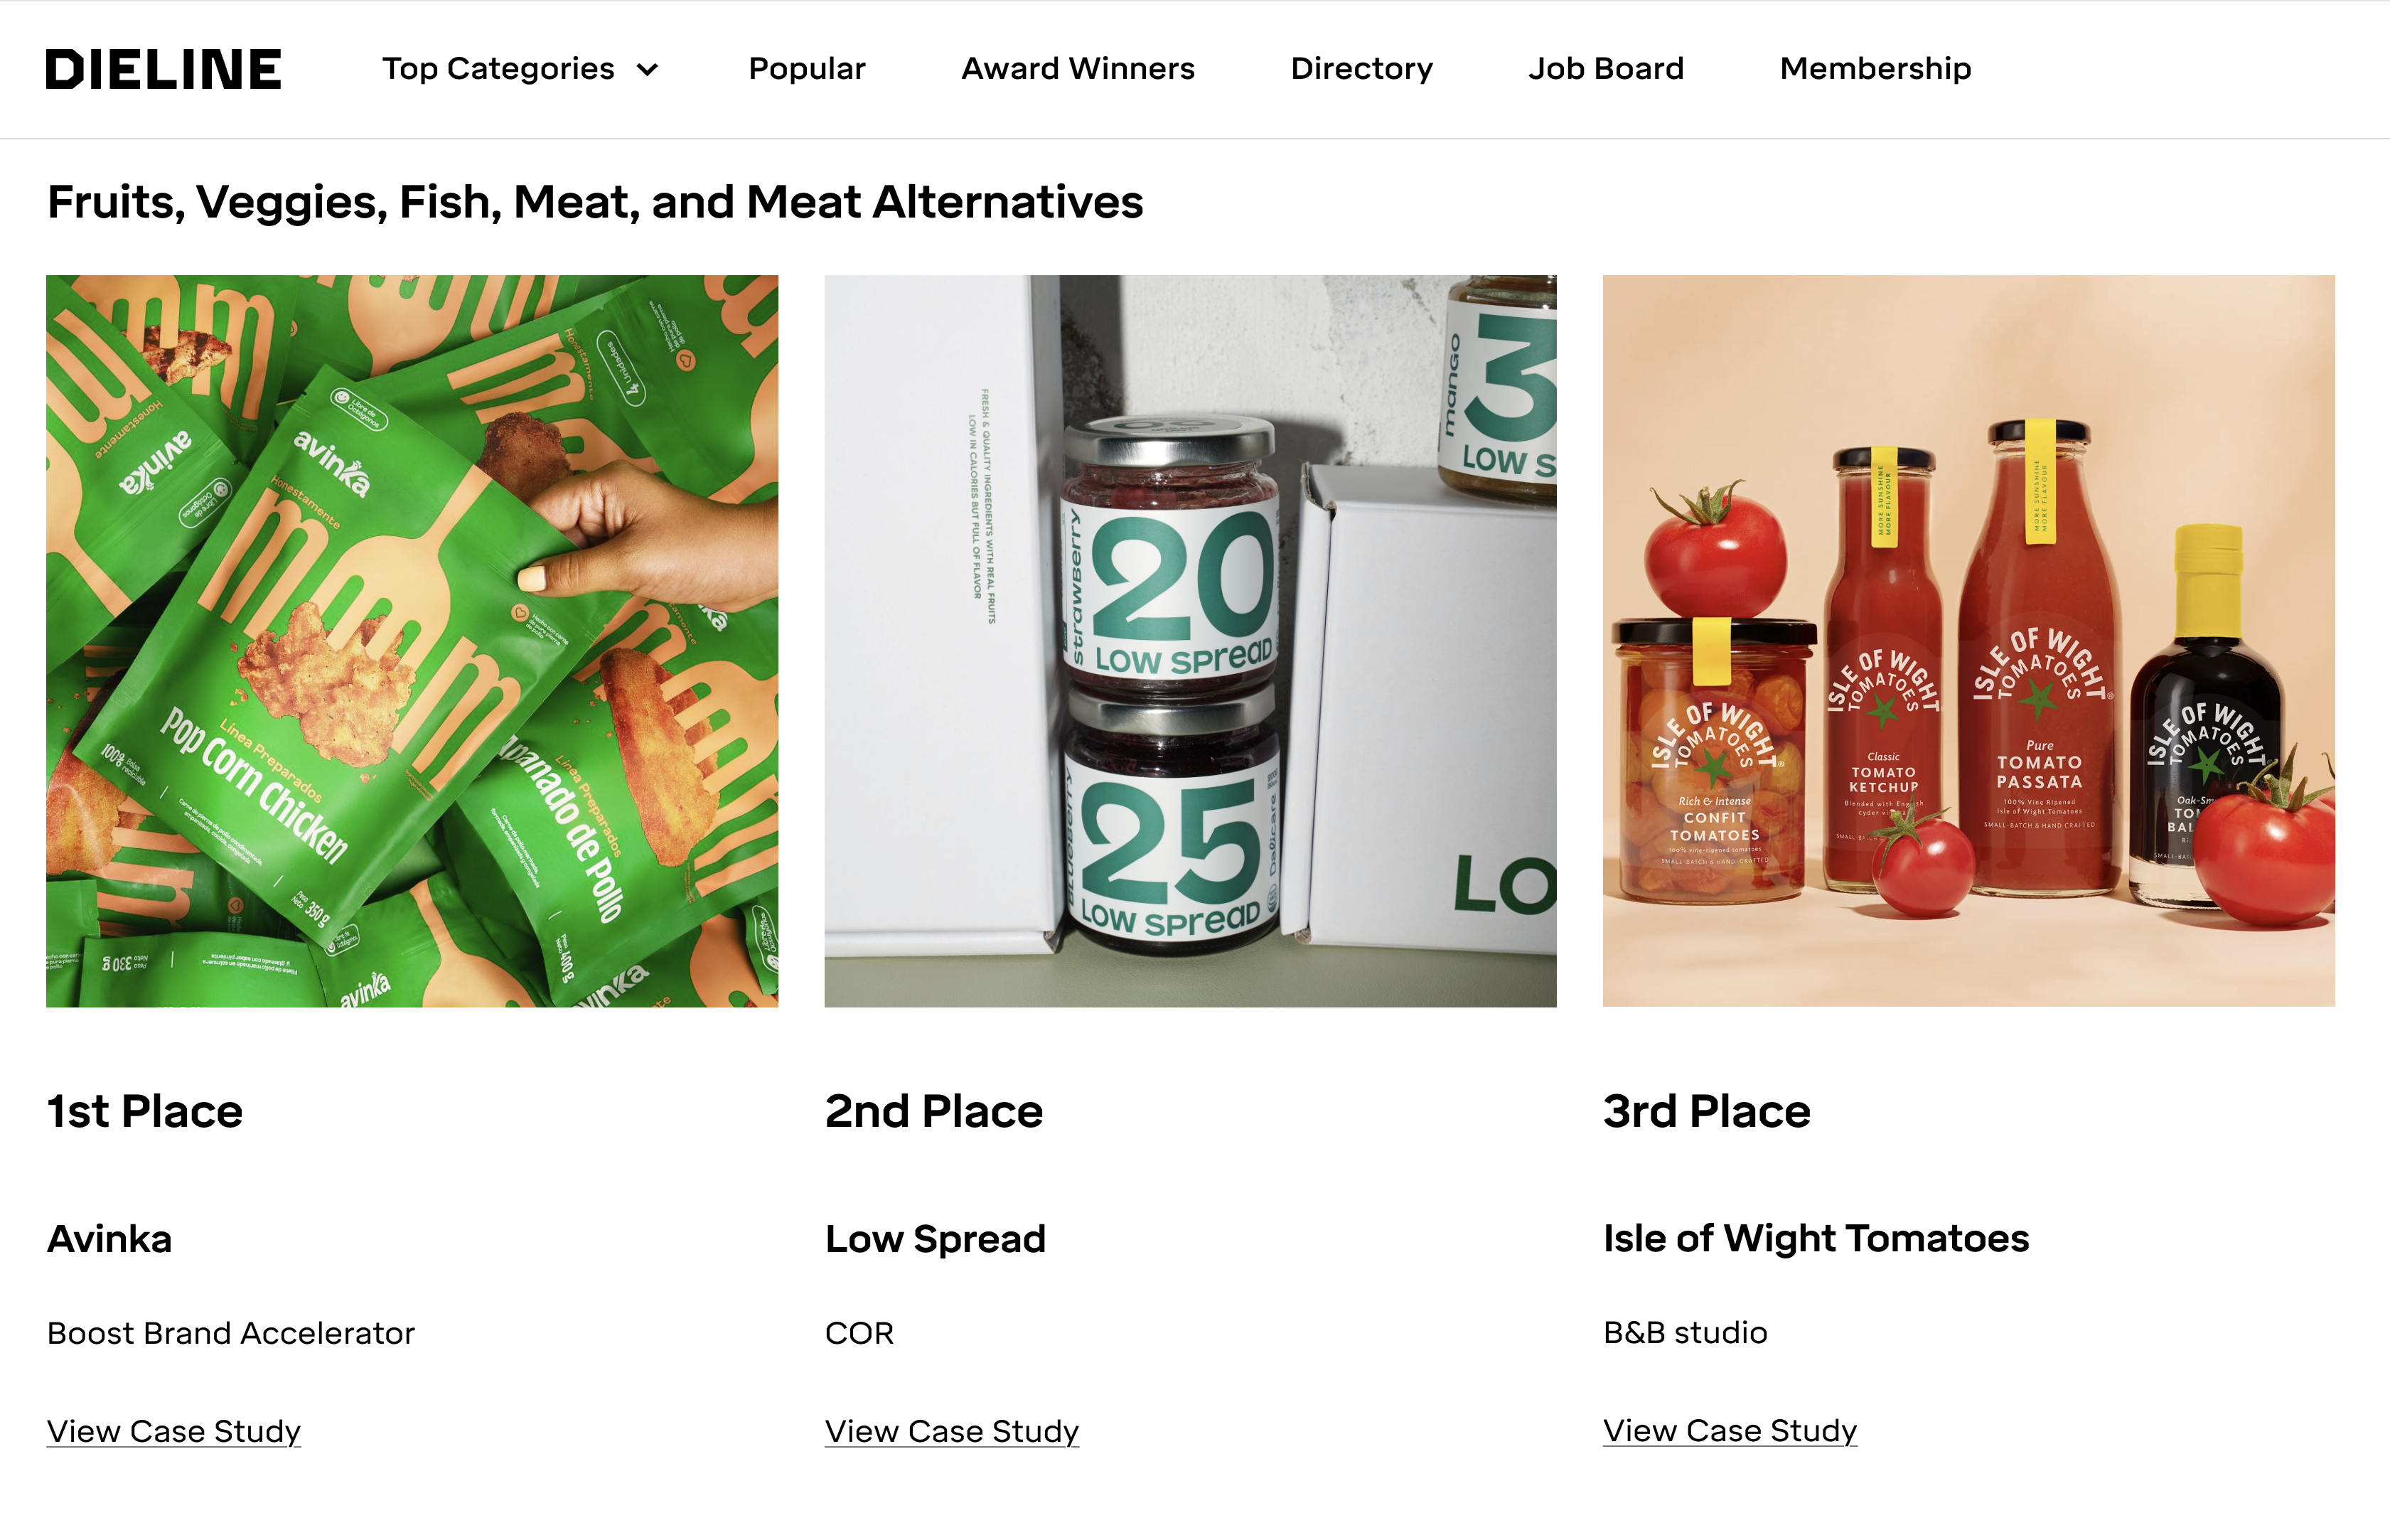Open the Award Winners section
The image size is (2390, 1540).
click(1078, 69)
